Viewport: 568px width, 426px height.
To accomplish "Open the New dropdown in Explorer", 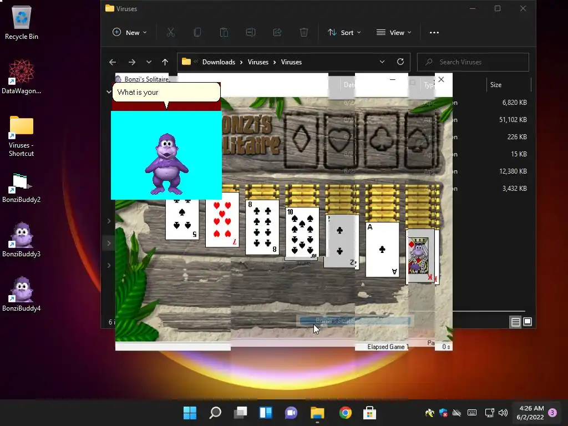I will coord(130,33).
